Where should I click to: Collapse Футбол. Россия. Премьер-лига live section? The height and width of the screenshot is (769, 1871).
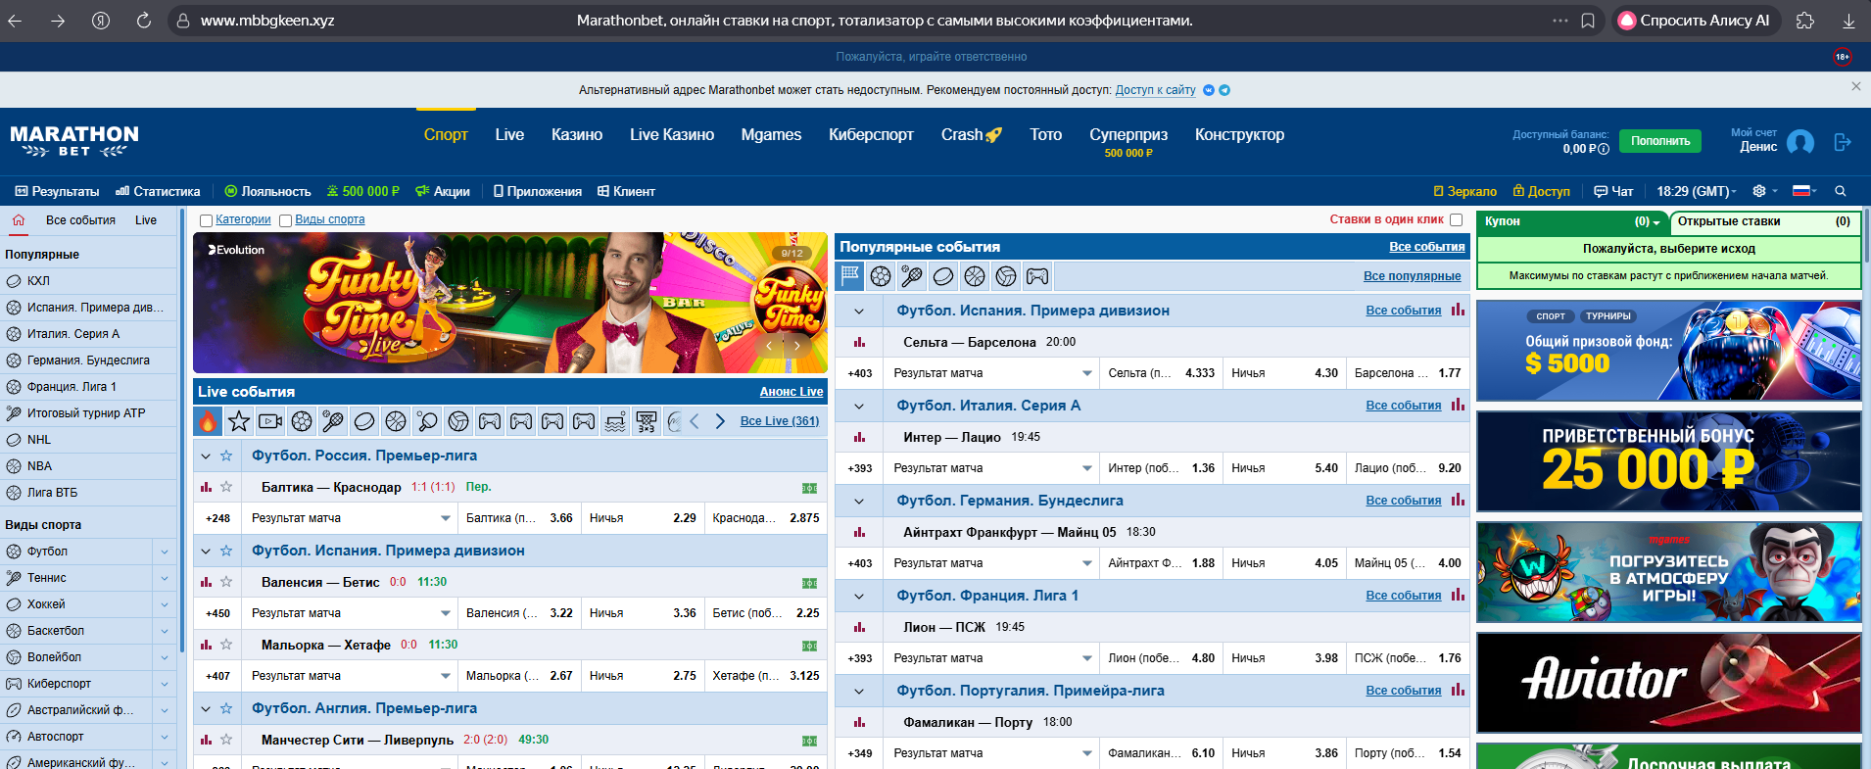206,456
